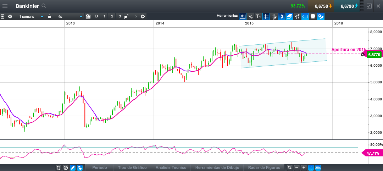Click the dashed 'Apertura en 2015' line handle
The image size is (383, 171).
[x=362, y=54]
